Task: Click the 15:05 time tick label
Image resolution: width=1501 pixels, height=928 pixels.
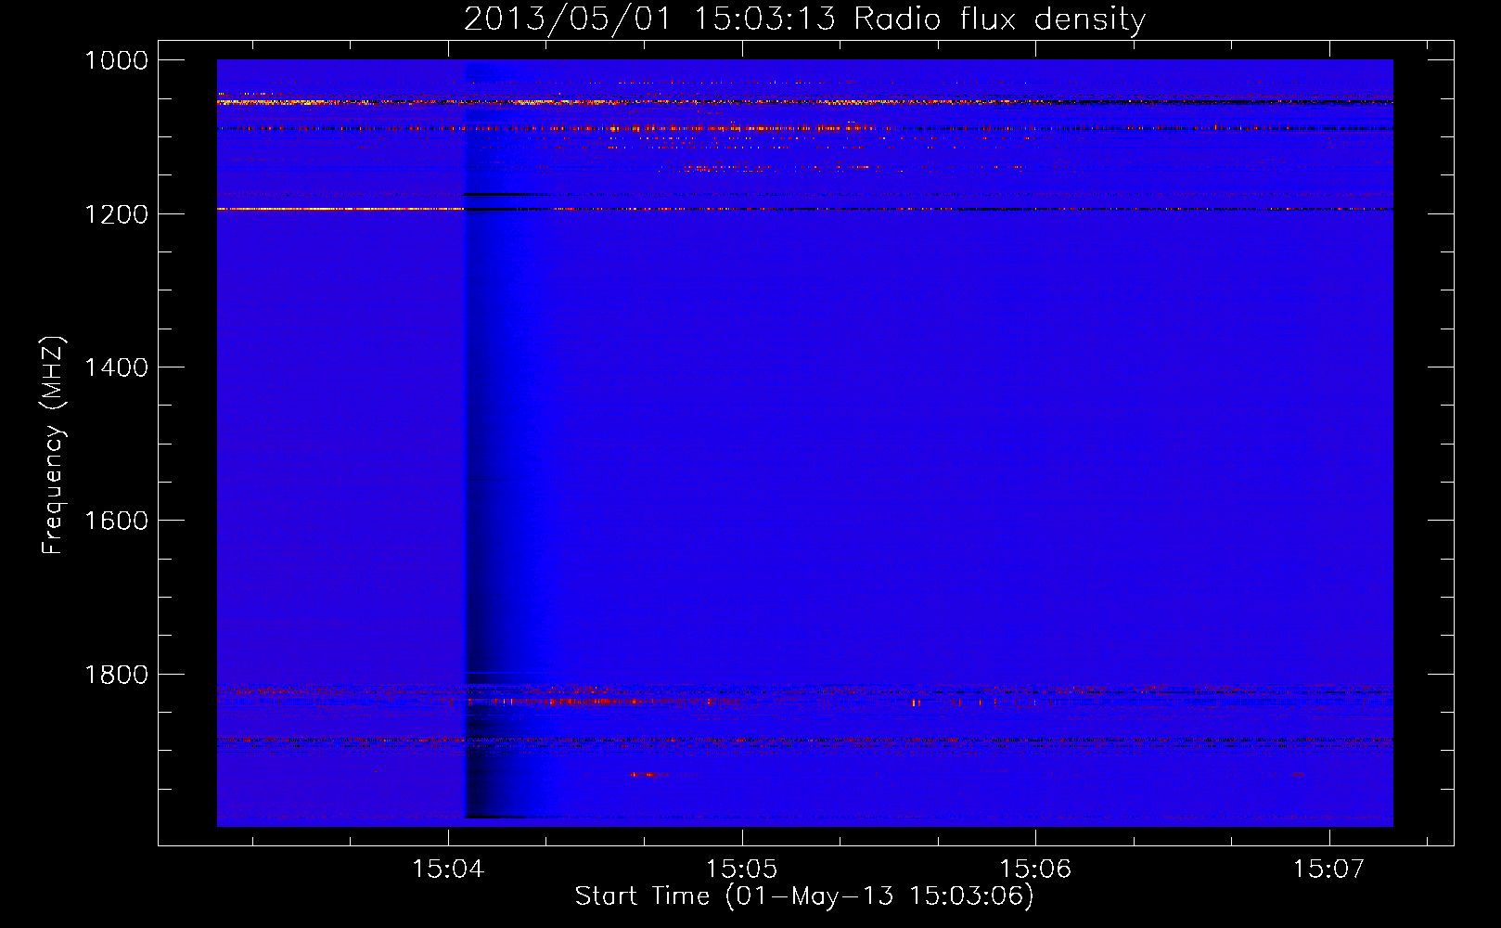Action: (x=742, y=870)
